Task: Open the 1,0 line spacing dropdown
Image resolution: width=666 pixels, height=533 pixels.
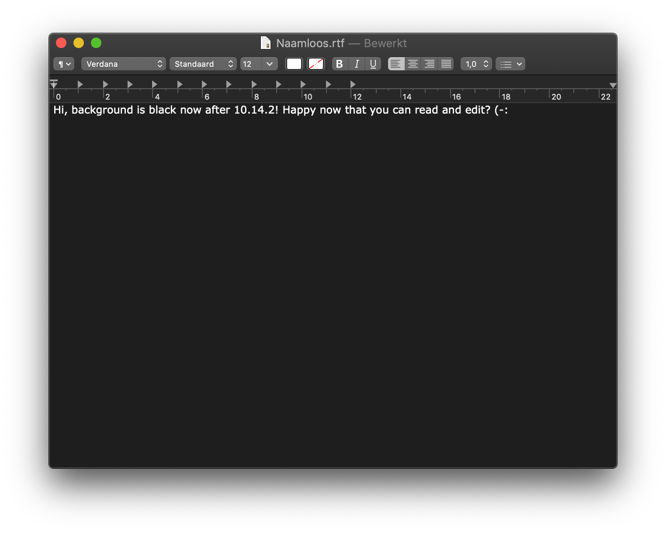Action: click(476, 64)
